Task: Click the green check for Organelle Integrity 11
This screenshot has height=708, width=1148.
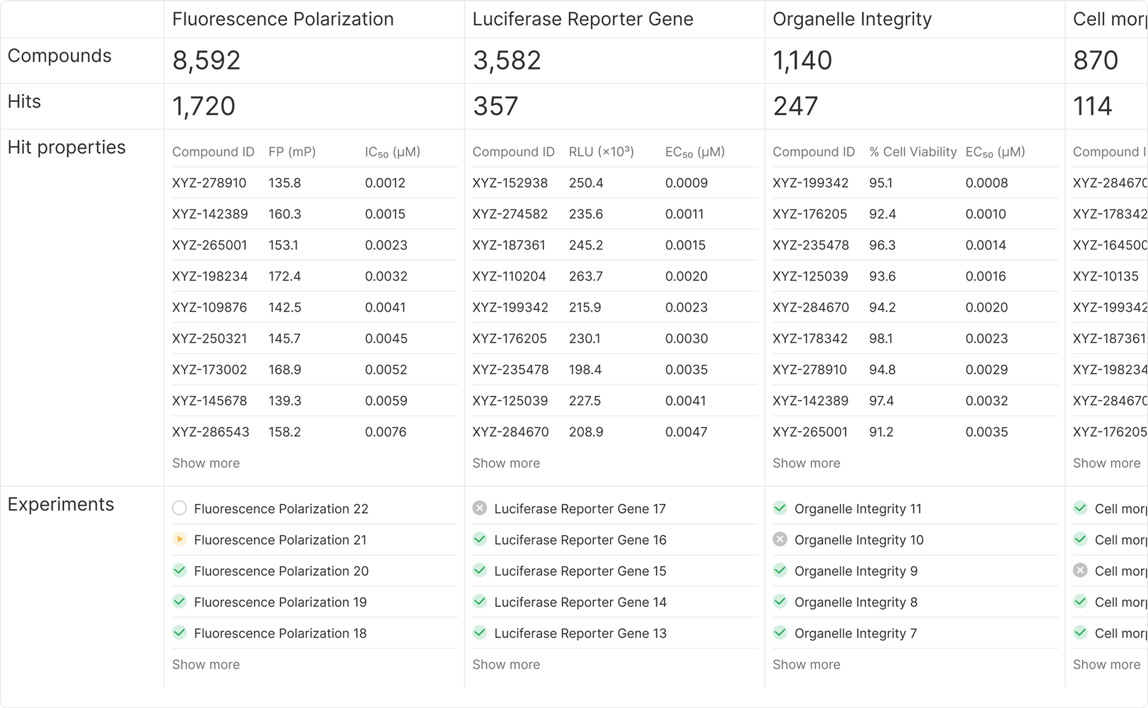Action: [x=780, y=509]
